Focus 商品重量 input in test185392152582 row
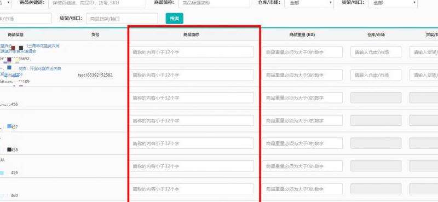Viewport: 438px width, 202px height. (302, 75)
